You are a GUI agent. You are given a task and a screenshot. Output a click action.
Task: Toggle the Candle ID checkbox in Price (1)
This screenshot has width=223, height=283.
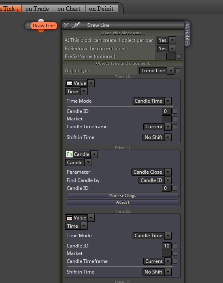[x=175, y=188]
